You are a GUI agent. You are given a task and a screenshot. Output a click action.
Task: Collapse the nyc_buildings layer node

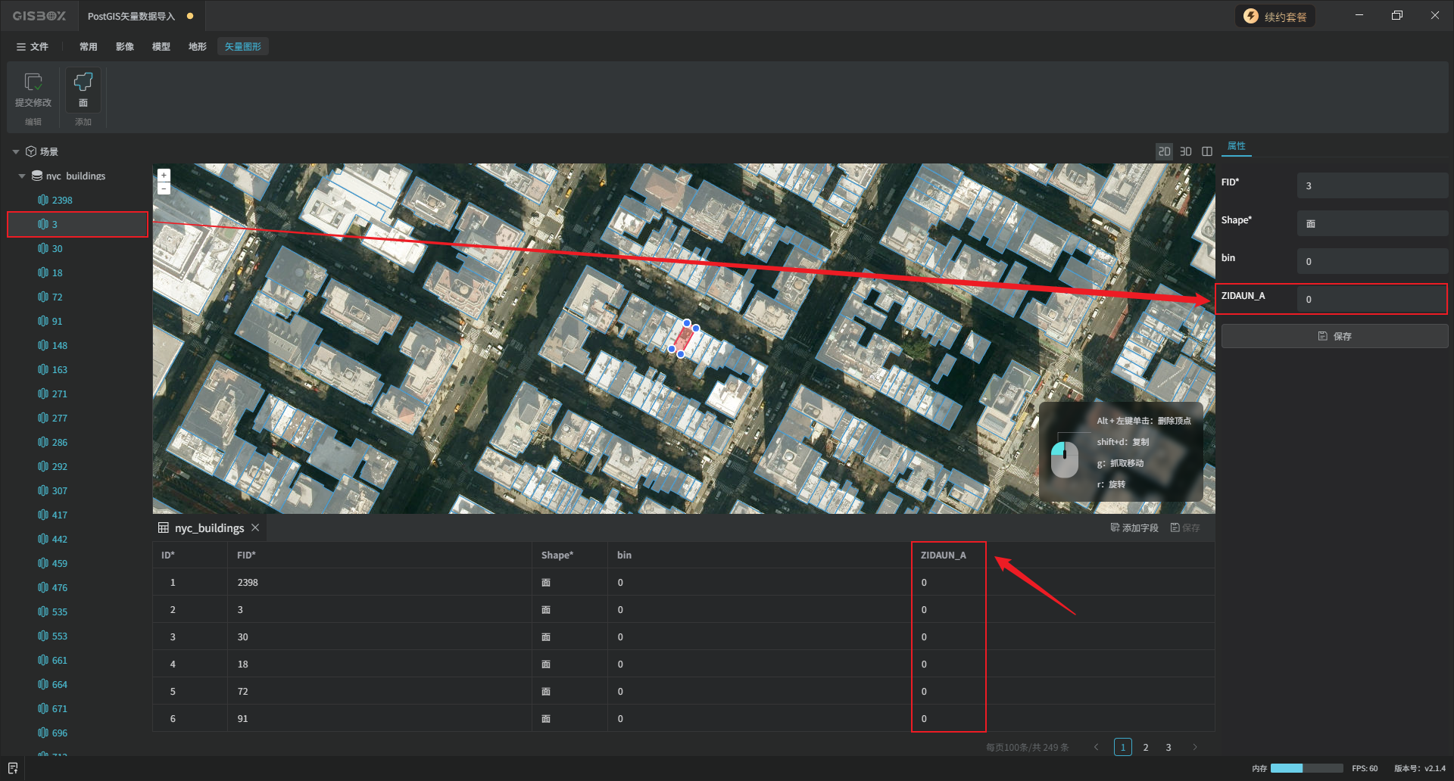click(22, 176)
